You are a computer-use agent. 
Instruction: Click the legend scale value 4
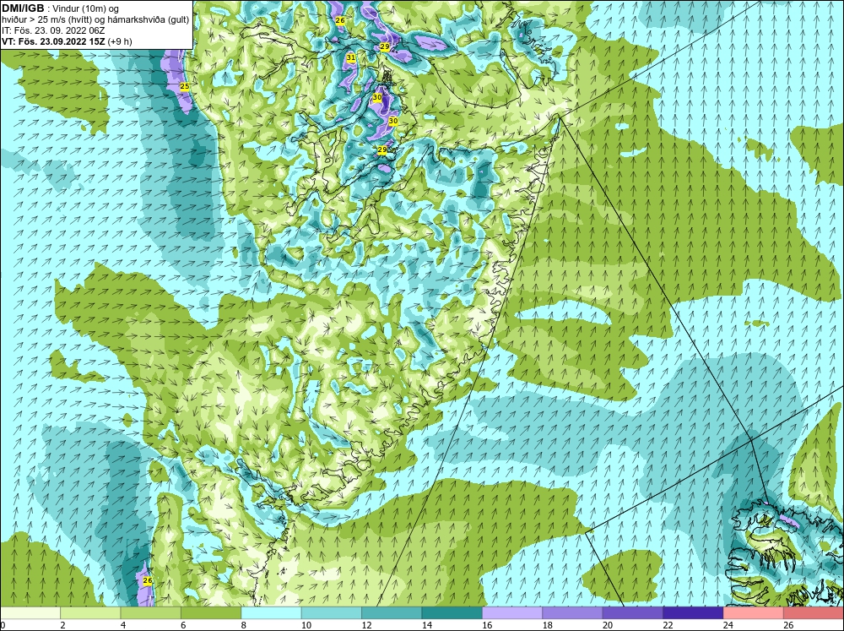pyautogui.click(x=123, y=625)
